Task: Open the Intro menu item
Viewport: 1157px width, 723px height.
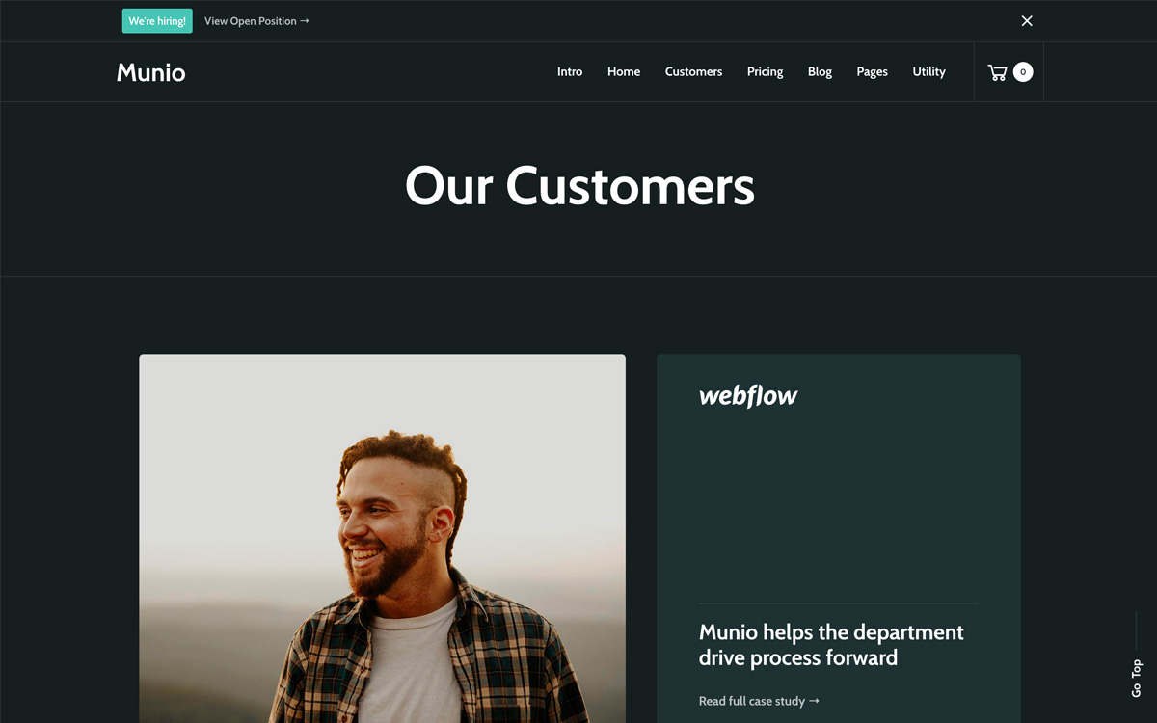Action: [x=570, y=72]
